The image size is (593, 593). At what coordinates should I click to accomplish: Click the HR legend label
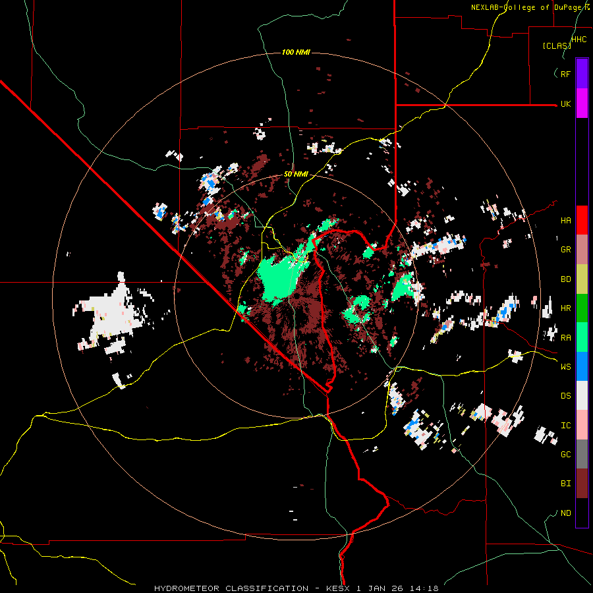[565, 308]
